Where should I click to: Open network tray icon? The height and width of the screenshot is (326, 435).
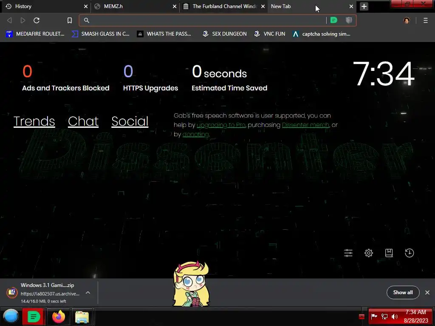[384, 316]
